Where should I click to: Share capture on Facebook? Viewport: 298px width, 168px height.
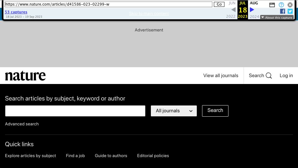coord(282,11)
